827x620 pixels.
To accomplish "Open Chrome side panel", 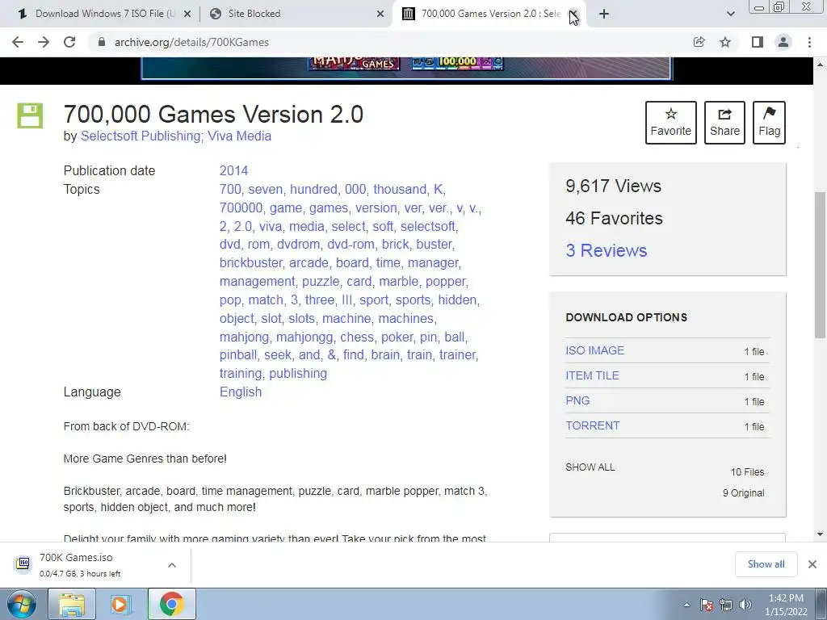I will tap(758, 42).
